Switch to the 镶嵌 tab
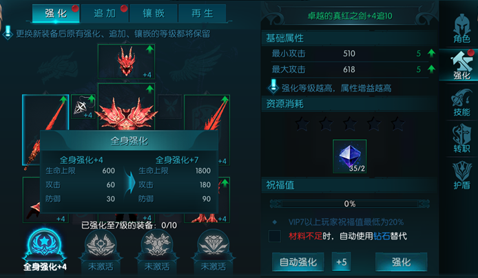The height and width of the screenshot is (278, 478). point(154,13)
